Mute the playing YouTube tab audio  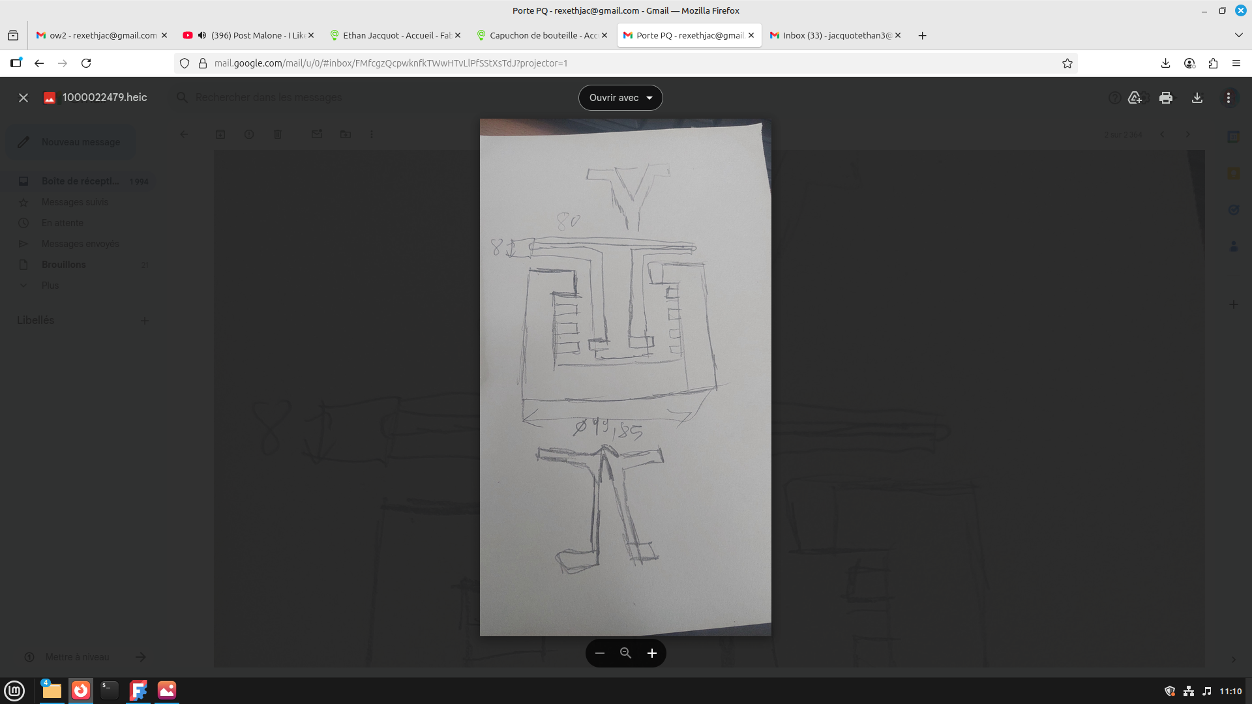pos(202,35)
